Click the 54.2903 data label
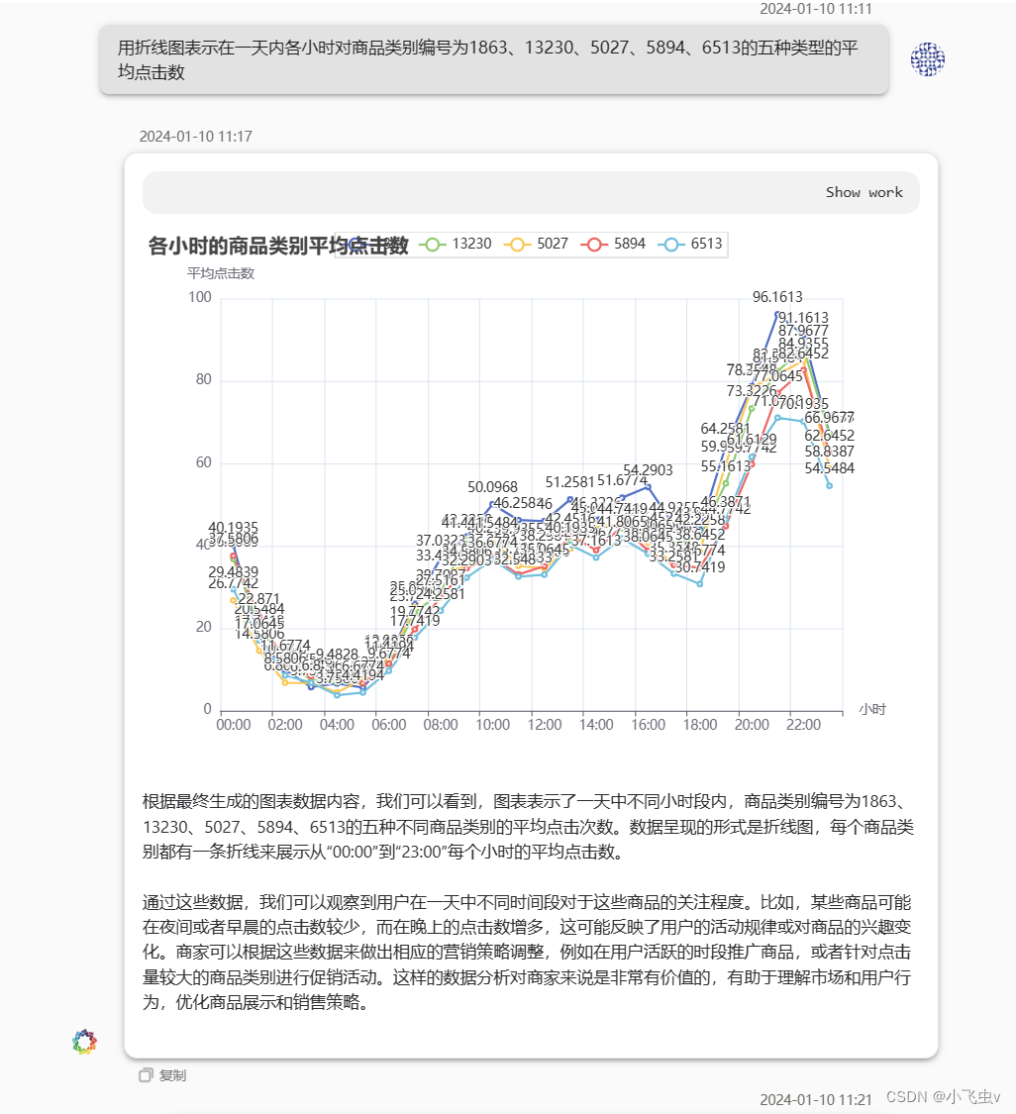Screen dimensions: 1016x1114 coord(648,470)
